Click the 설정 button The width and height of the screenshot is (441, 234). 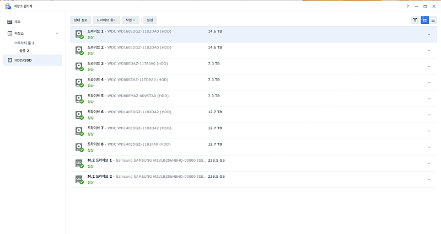pyautogui.click(x=150, y=20)
